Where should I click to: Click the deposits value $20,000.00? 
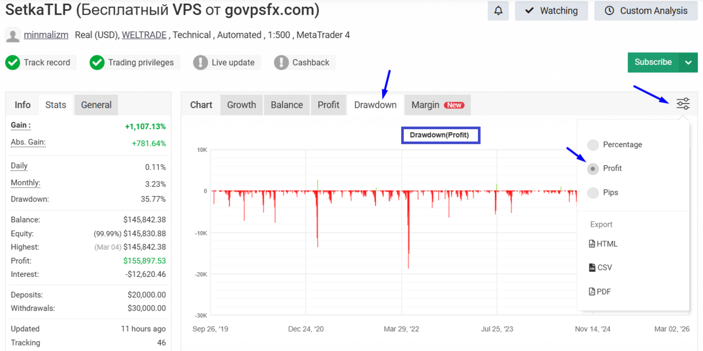pos(147,295)
